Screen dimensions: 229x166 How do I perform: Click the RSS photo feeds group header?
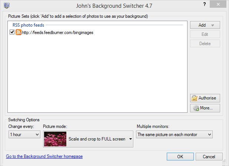coord(28,25)
